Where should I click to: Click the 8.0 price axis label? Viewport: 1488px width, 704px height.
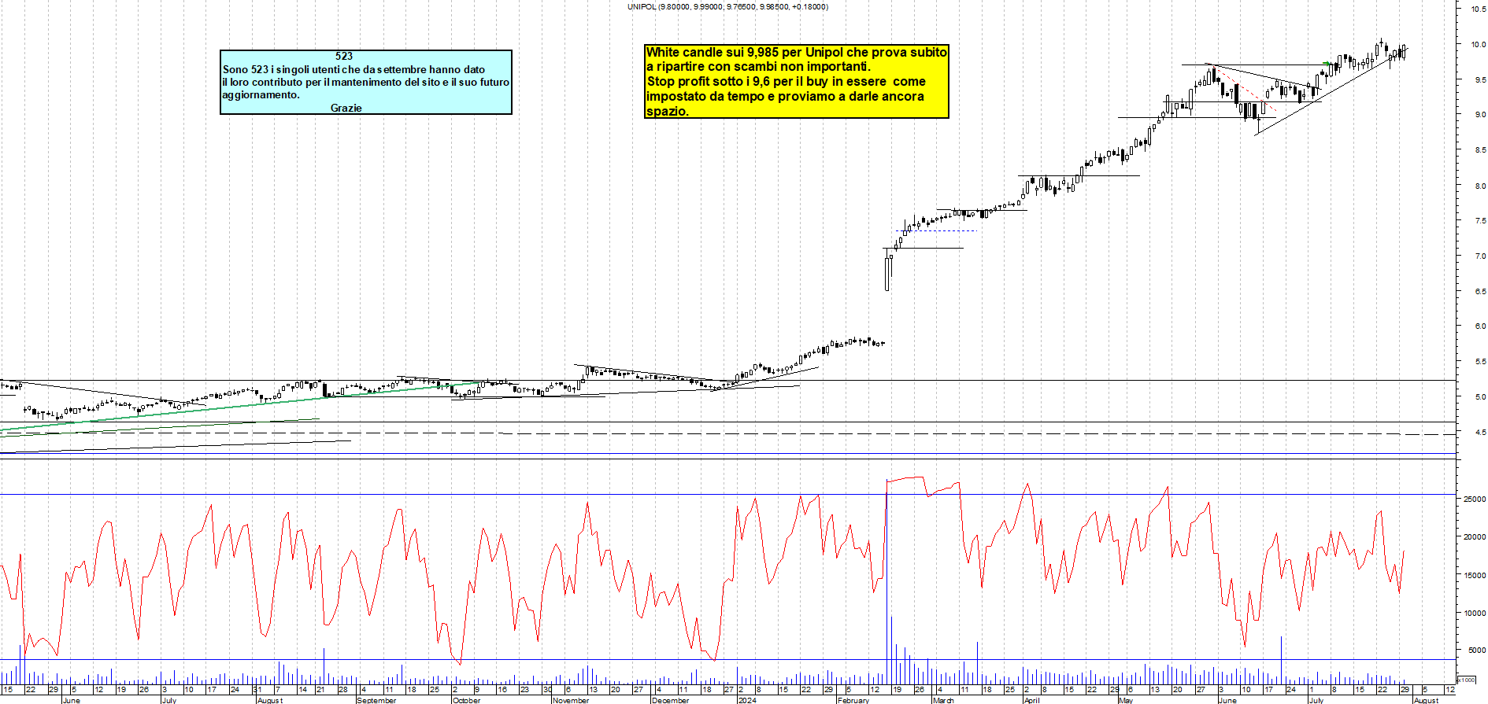coord(1480,186)
